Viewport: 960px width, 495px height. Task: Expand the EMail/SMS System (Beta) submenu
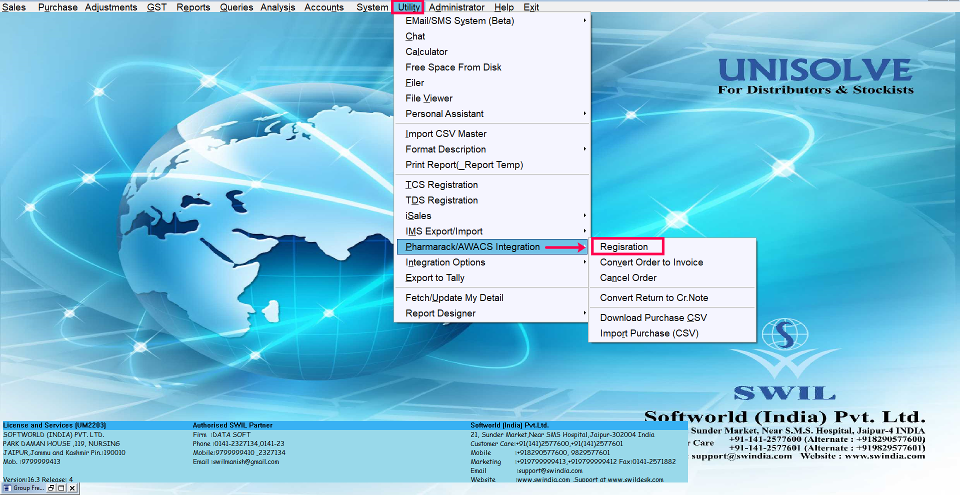492,20
